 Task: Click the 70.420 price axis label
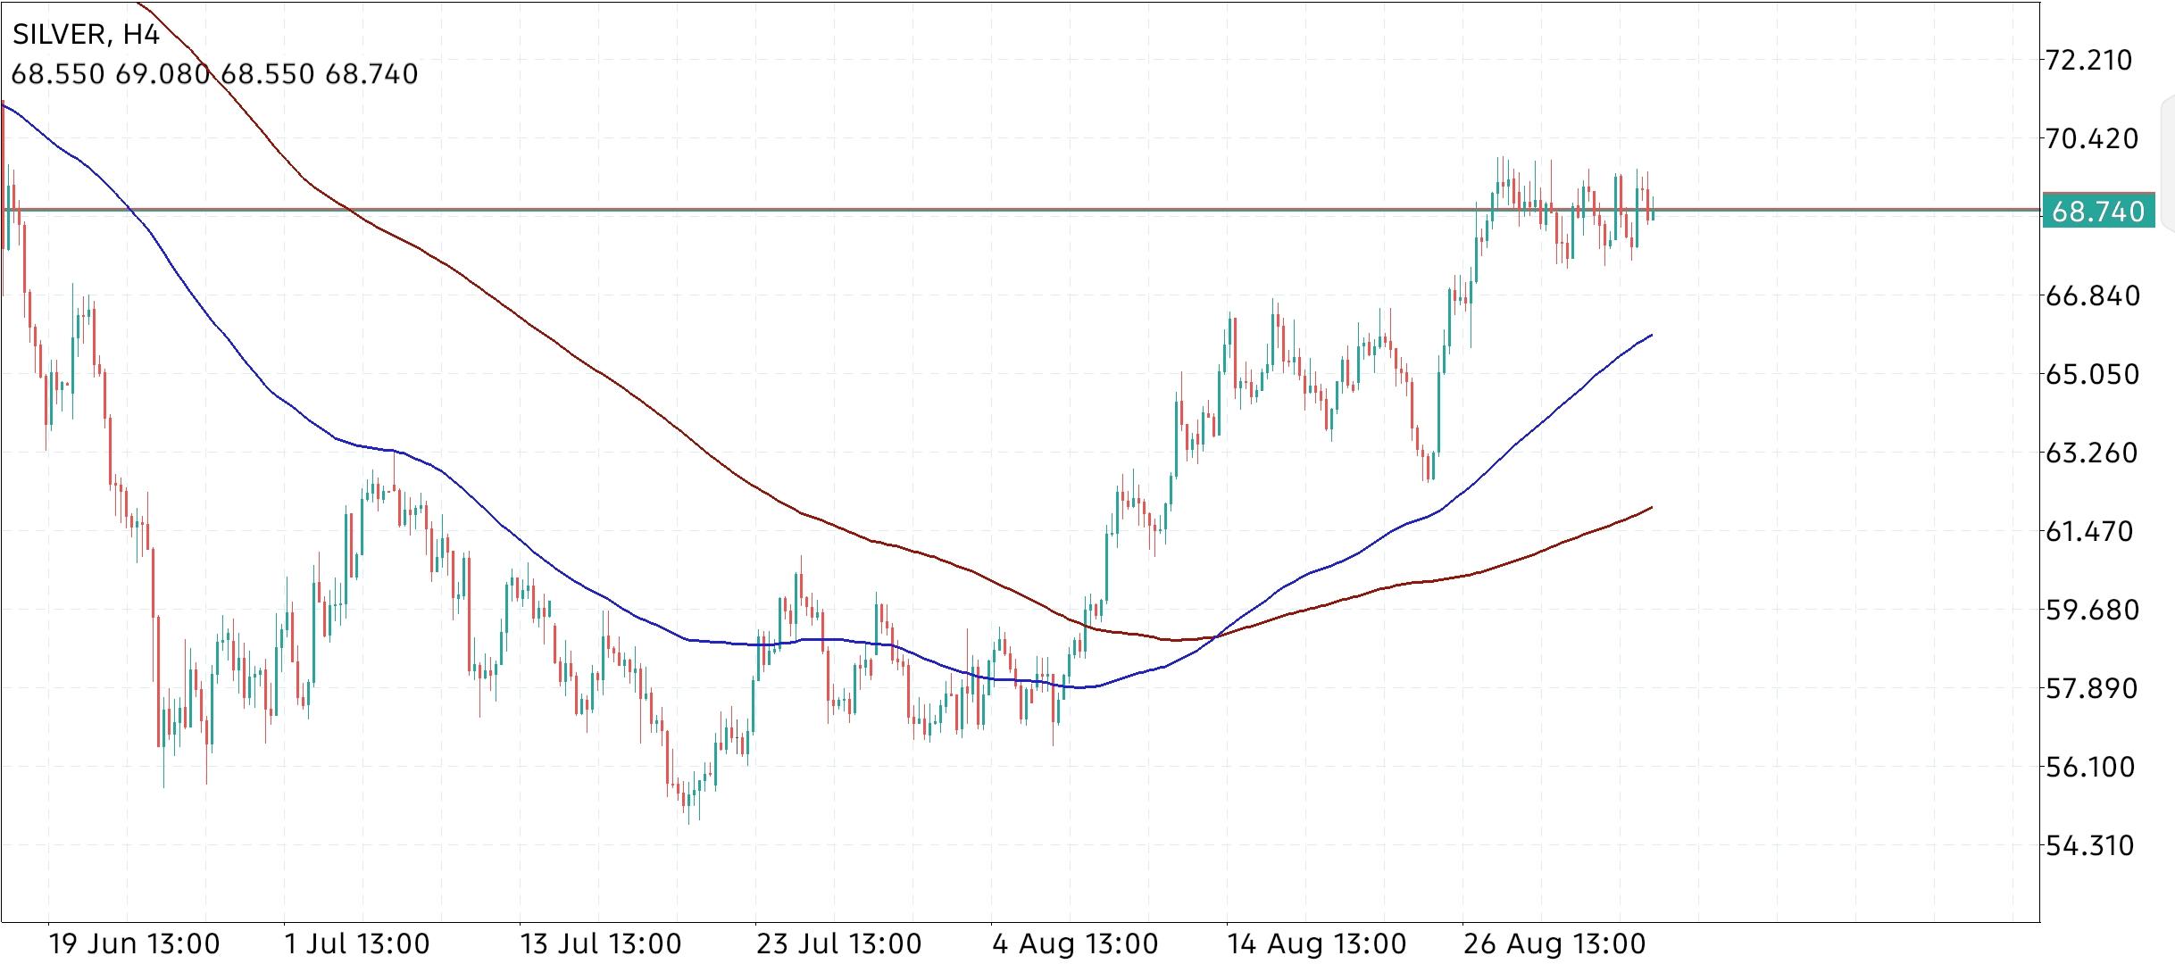coord(2091,138)
